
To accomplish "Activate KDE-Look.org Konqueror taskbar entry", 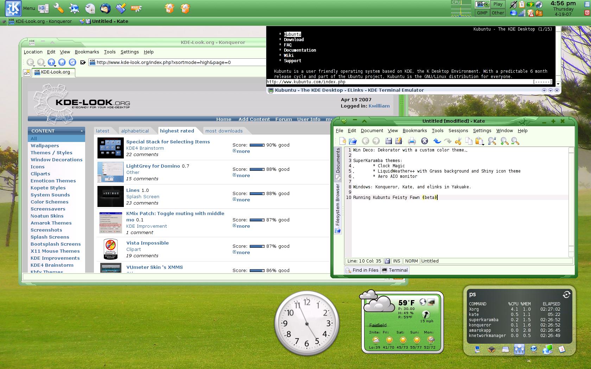I will pyautogui.click(x=40, y=21).
